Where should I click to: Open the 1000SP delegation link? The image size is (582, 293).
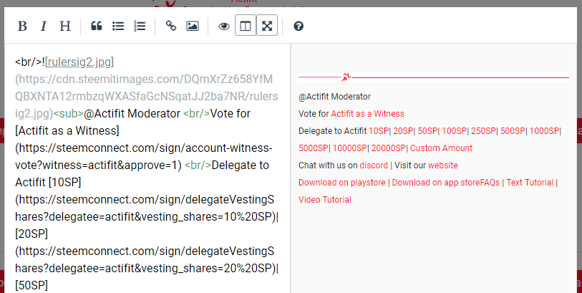544,130
